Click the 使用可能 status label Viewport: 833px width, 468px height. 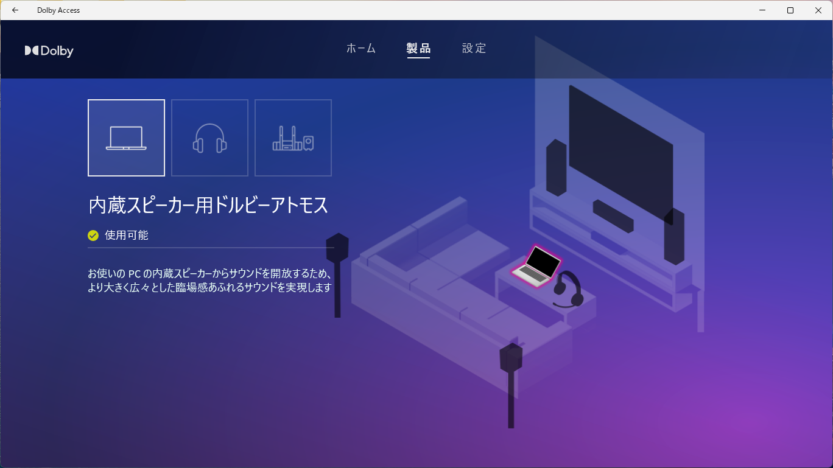127,236
